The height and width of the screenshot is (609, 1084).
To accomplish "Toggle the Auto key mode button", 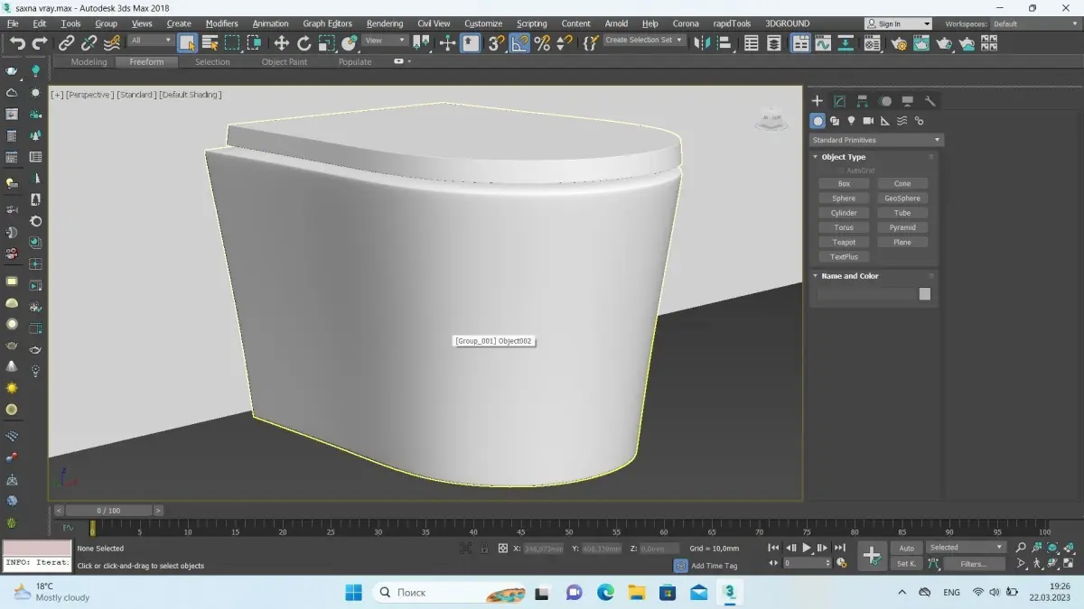I will pos(906,548).
